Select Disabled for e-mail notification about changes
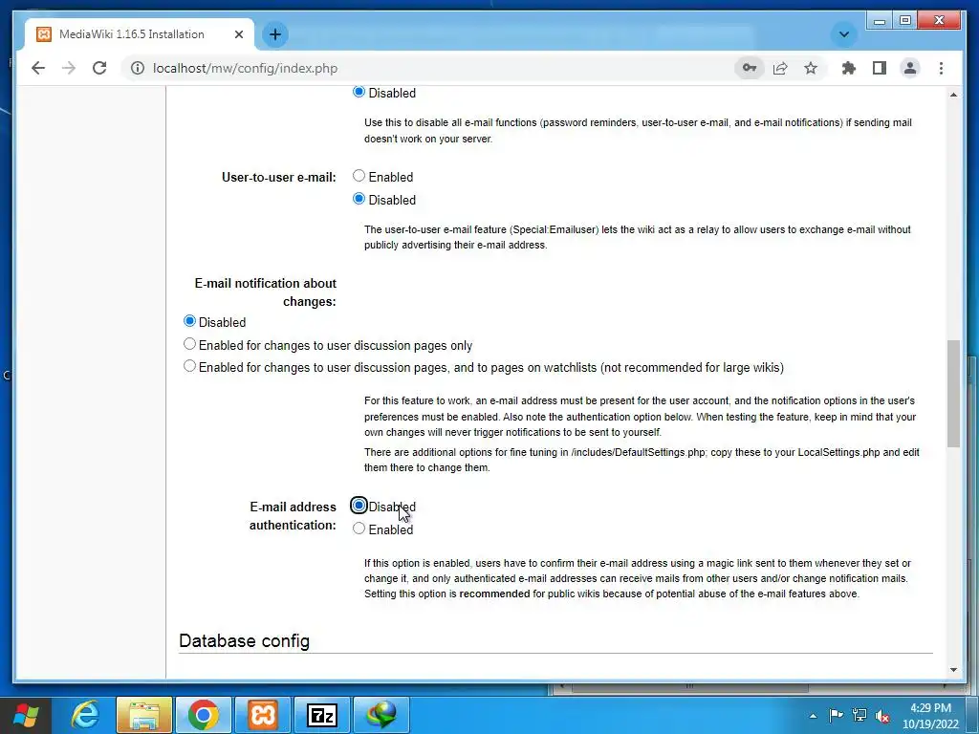Image resolution: width=979 pixels, height=734 pixels. [x=189, y=321]
